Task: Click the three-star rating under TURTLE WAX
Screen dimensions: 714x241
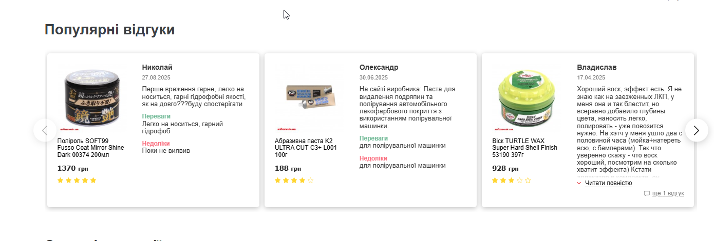Action: pyautogui.click(x=512, y=180)
